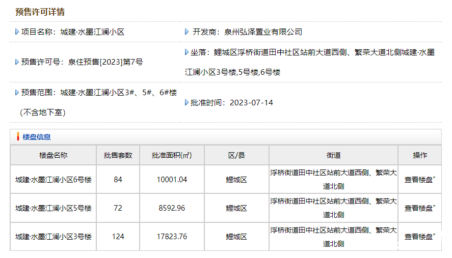
Task: Click arrow bullet beside 开发商
Action: [x=187, y=32]
